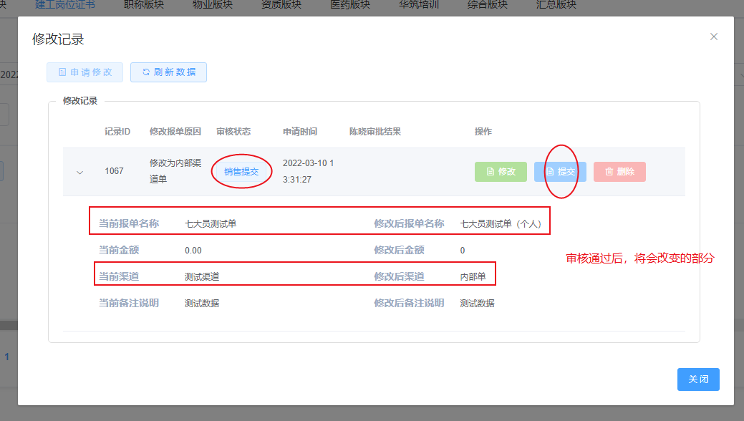Screen dimensions: 744x421
Task: Click the 申请修改 button
Action: (x=84, y=72)
